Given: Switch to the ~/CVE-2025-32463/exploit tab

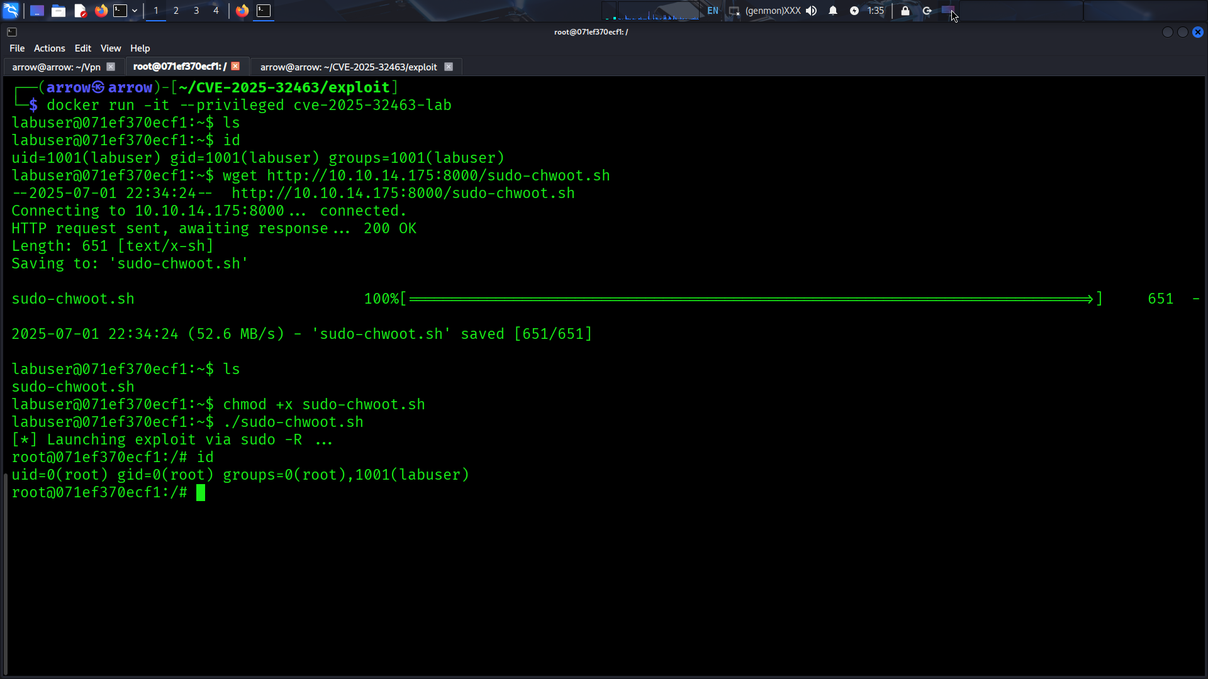Looking at the screenshot, I should click(x=349, y=67).
